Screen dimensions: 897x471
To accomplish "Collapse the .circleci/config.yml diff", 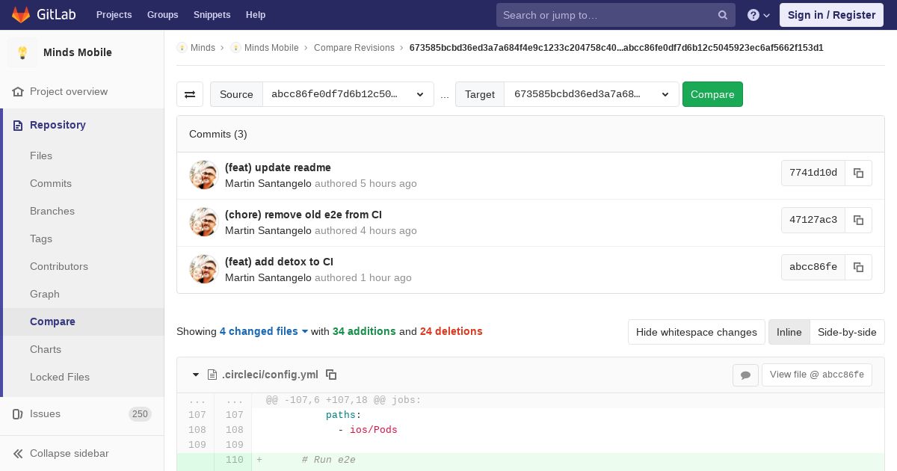I will [196, 375].
